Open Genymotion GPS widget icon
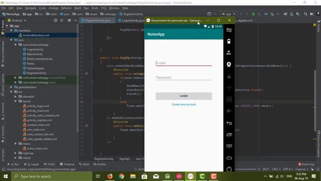This screenshot has width=321, height=181. (x=229, y=53)
